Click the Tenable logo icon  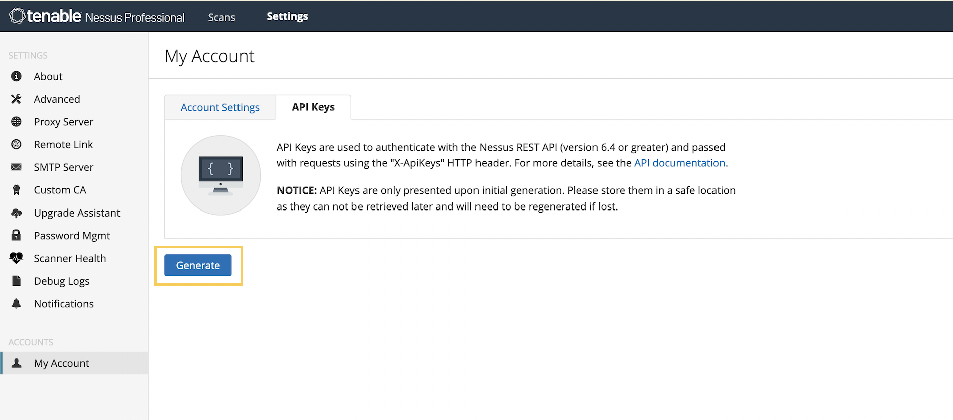click(17, 16)
